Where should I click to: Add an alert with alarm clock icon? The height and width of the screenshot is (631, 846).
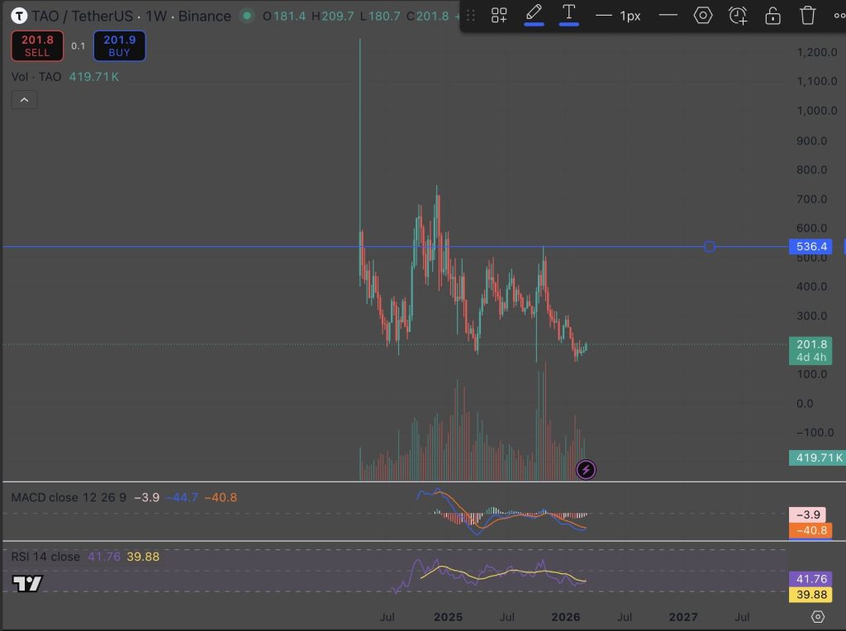point(738,15)
